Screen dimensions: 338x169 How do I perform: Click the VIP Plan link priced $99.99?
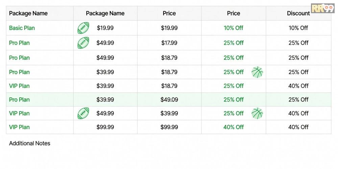pyautogui.click(x=19, y=127)
